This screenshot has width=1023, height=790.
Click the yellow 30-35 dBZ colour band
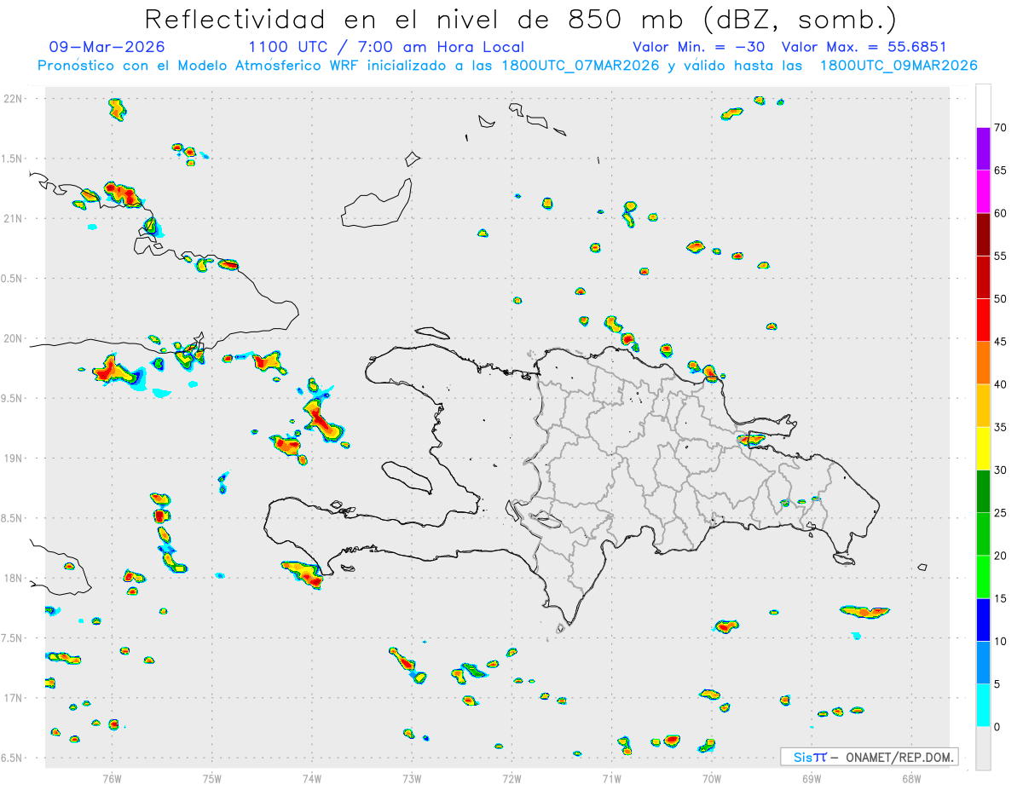[x=984, y=448]
